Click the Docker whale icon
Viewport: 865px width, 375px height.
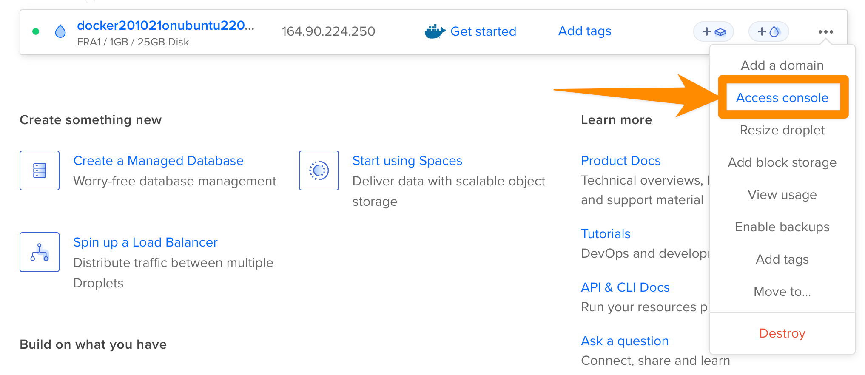[435, 31]
